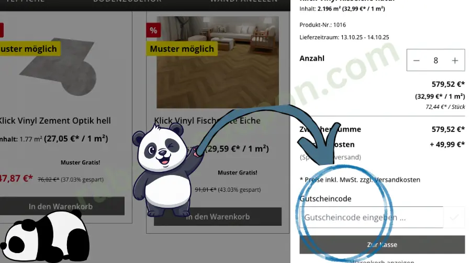This screenshot has width=471, height=263.
Task: Click the item total 579,52 €* beside the 72,44 € unit price
Action: pyautogui.click(x=448, y=84)
